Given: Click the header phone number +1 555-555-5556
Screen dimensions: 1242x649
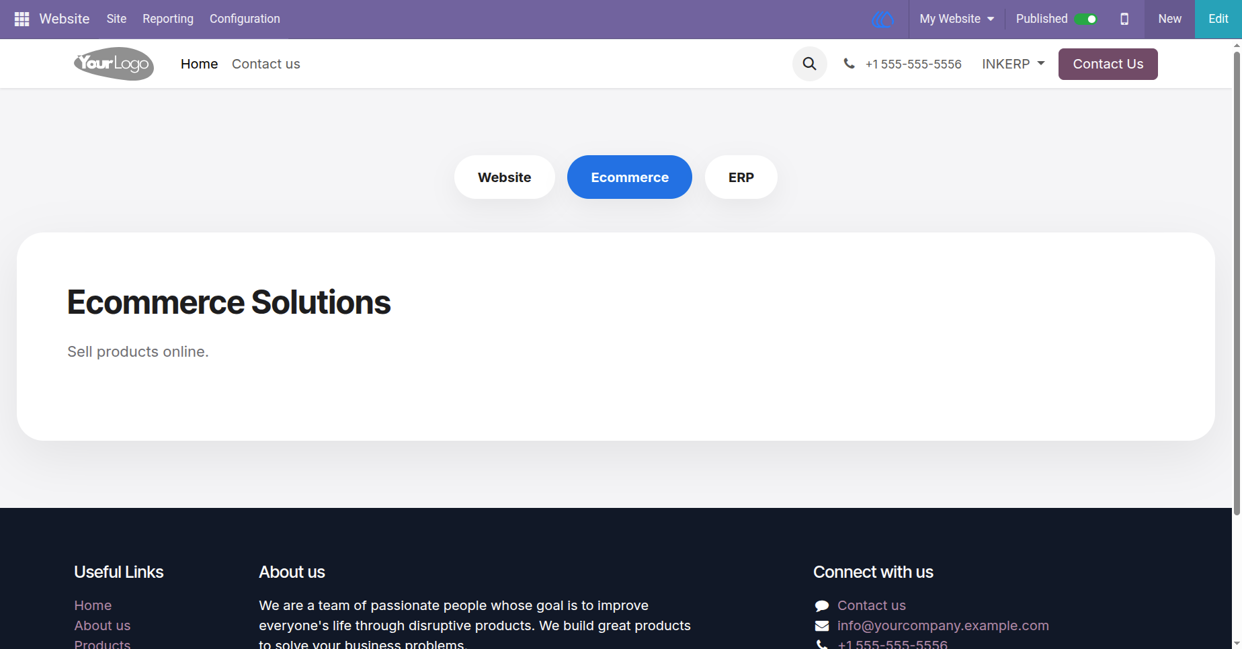Looking at the screenshot, I should pyautogui.click(x=913, y=64).
